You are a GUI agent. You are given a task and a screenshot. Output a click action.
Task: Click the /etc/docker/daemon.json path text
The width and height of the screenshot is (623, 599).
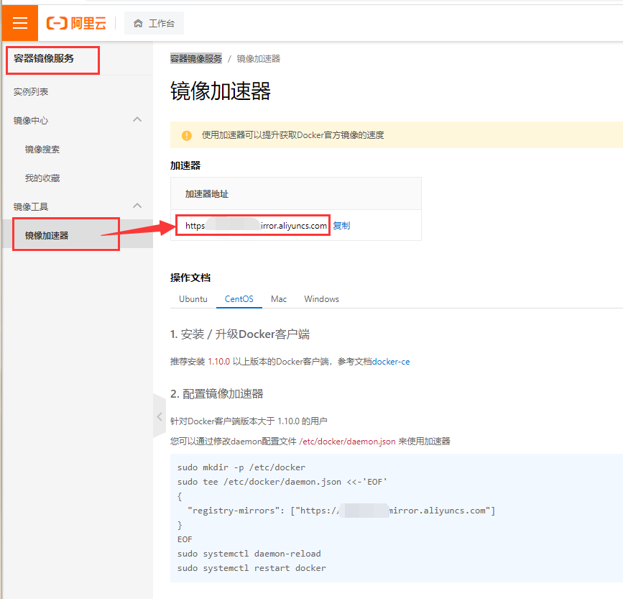pyautogui.click(x=347, y=442)
